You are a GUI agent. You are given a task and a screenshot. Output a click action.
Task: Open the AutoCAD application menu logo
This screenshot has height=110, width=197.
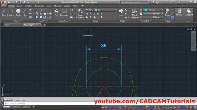3,3
